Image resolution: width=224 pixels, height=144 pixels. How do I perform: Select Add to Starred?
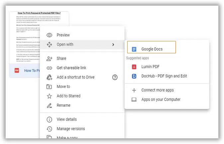(x=82, y=96)
